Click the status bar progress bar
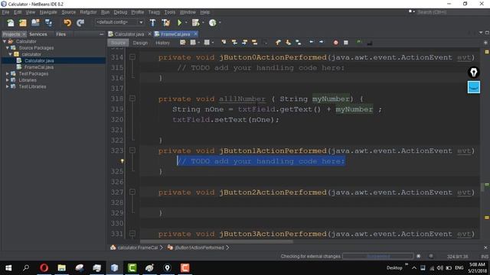The height and width of the screenshot is (275, 490). tap(377, 257)
